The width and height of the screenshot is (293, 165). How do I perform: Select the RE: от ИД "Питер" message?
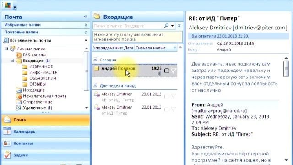point(135,97)
